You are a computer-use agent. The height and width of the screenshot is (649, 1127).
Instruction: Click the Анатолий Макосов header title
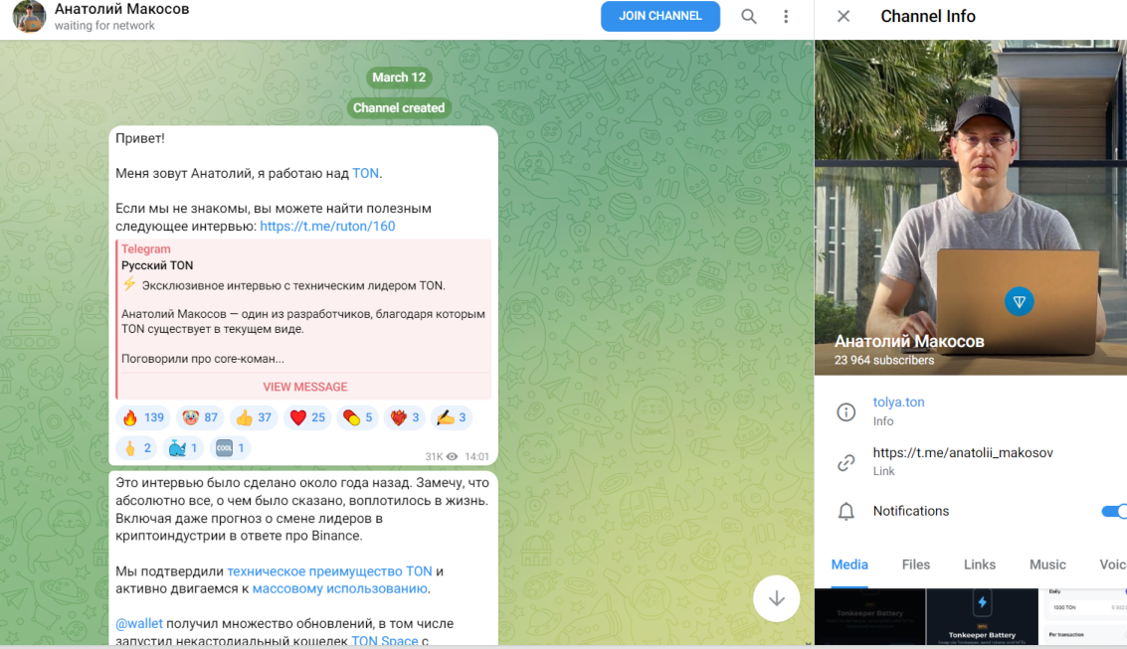tap(121, 9)
